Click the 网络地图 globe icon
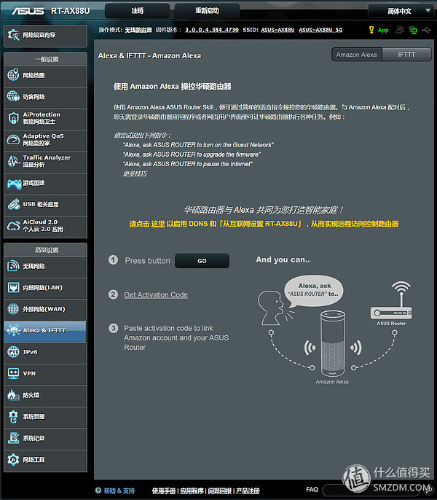This screenshot has height=500, width=437. click(13, 75)
